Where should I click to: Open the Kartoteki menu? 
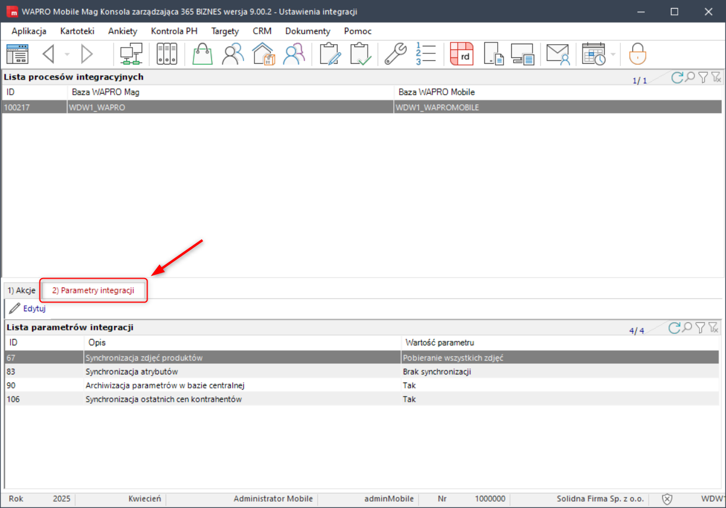(77, 31)
